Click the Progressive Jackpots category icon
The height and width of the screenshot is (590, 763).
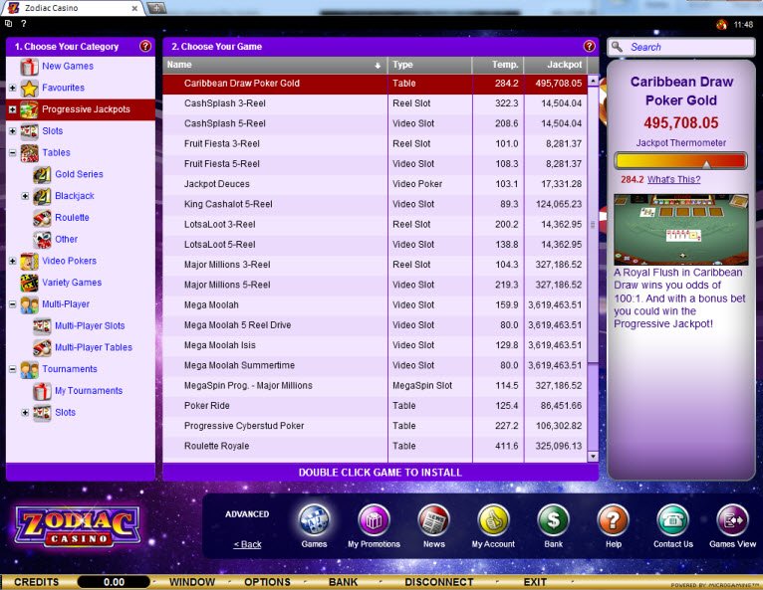pyautogui.click(x=29, y=109)
